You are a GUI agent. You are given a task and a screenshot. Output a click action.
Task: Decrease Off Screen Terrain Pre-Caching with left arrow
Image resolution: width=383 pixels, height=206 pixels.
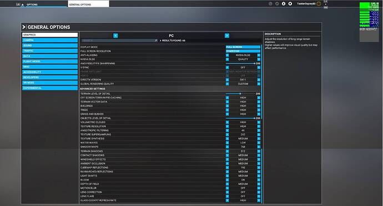tap(228, 98)
